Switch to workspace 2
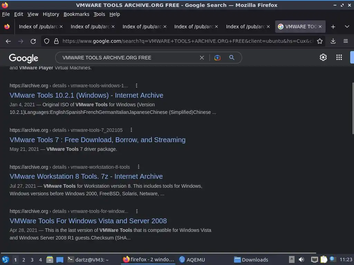This screenshot has width=354, height=265. 24,260
